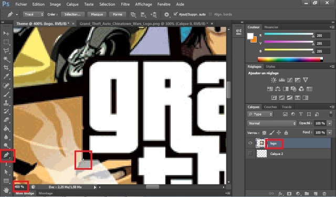Click the Forme button
336x197 pixels.
[118, 14]
